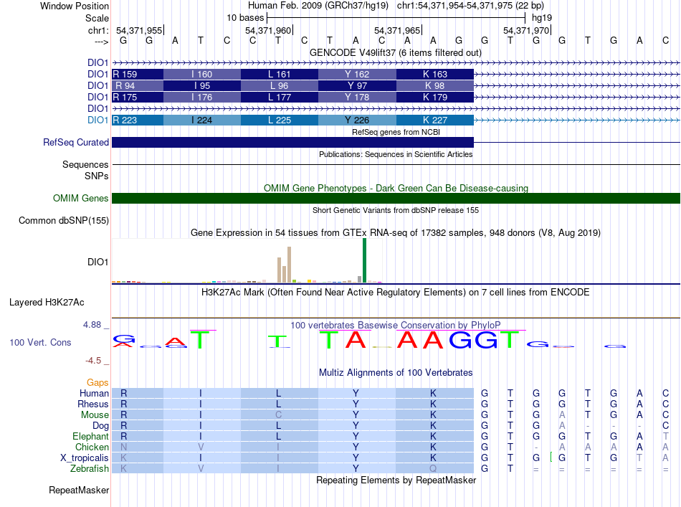Click the tall green bar in GTEx chart
This screenshot has width=681, height=507.
pyautogui.click(x=364, y=260)
